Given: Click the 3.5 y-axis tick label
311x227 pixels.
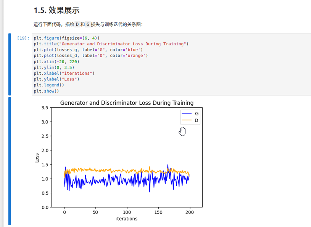Looking at the screenshot, I should click(x=45, y=108).
